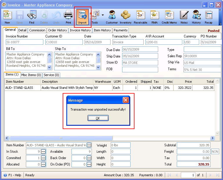Select the Misc Items (0) tab
223x180 pixels.
pyautogui.click(x=31, y=75)
